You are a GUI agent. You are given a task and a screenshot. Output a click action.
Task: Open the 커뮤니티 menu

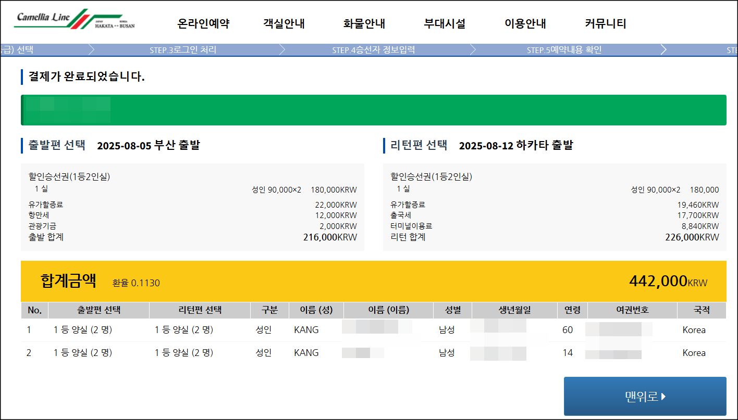click(x=606, y=23)
